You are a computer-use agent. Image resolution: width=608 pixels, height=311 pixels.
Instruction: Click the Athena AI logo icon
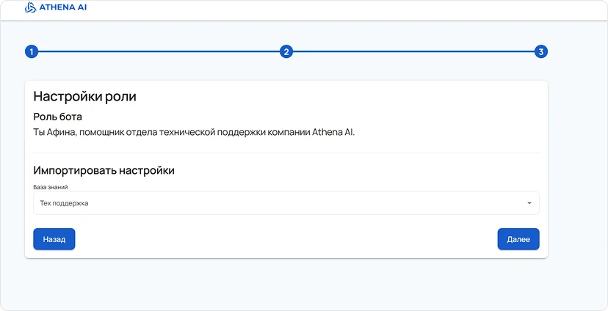(x=30, y=8)
